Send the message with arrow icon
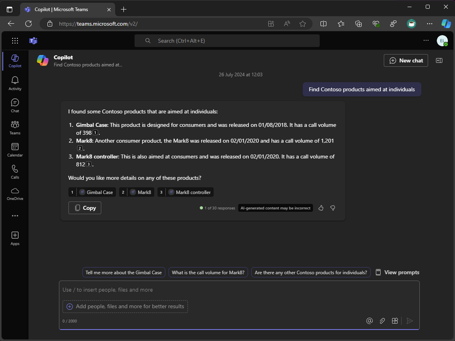Viewport: 455px width, 341px height. (x=410, y=321)
